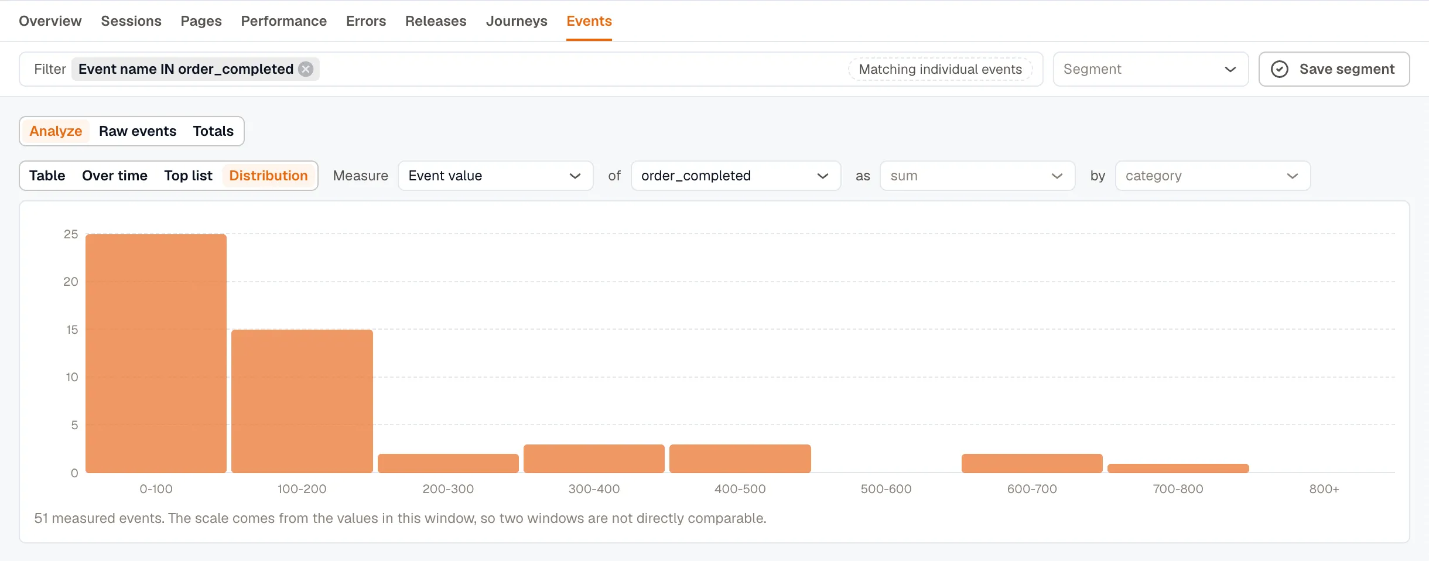Choose the Over time chart type
This screenshot has height=561, width=1429.
coord(115,176)
